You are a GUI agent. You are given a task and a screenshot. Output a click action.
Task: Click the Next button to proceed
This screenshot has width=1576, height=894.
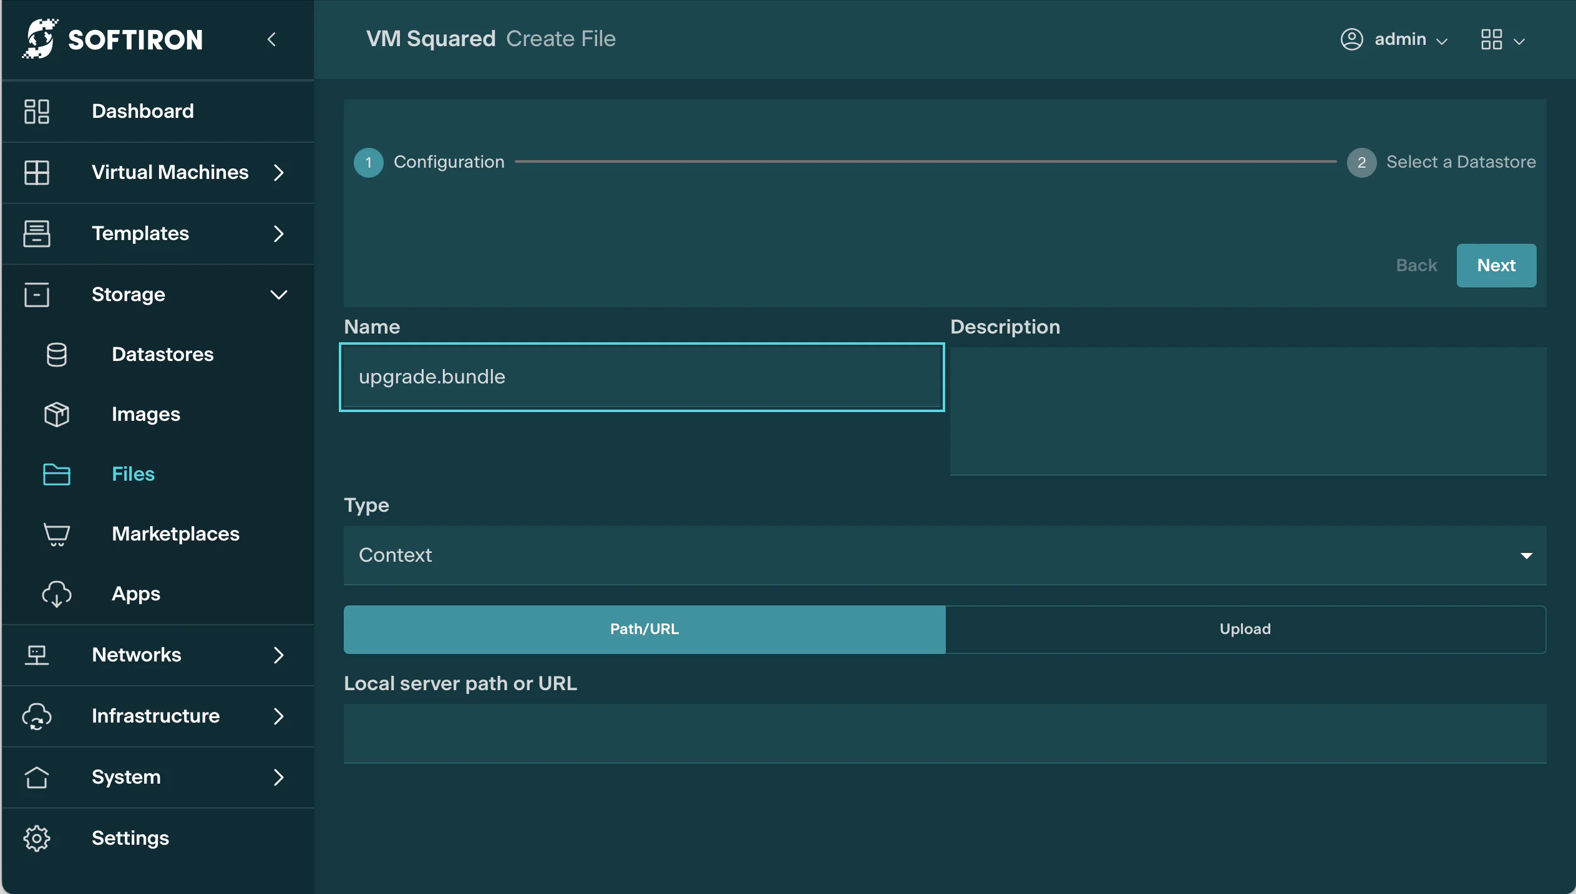tap(1496, 265)
